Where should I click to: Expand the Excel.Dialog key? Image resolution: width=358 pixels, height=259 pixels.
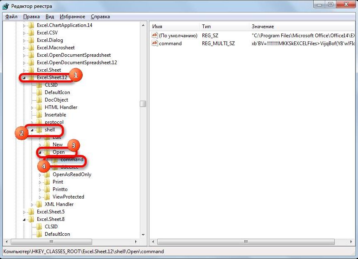[24, 41]
